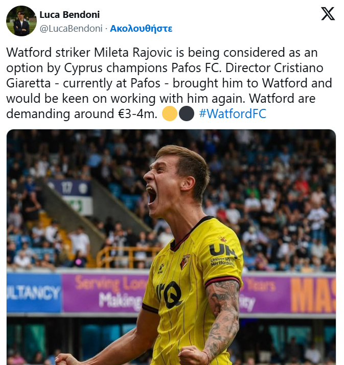The image size is (344, 365).
Task: Open the @LucaBendoni handle
Action: [71, 29]
